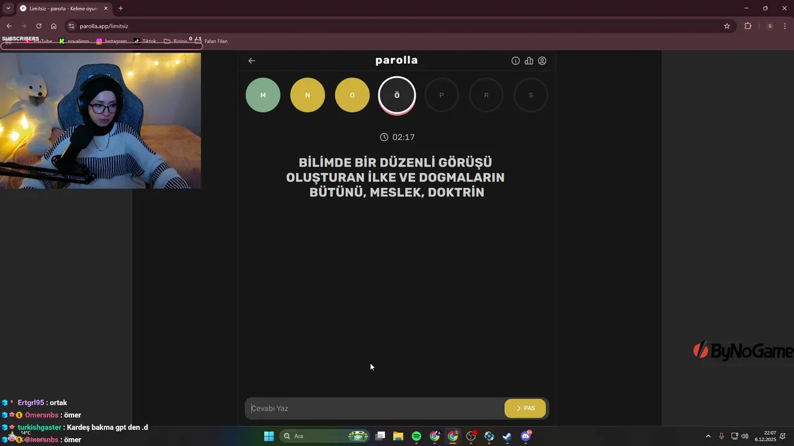Click the parolla title logo
The height and width of the screenshot is (446, 794).
click(x=396, y=60)
